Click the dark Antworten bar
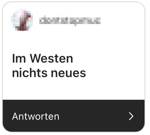The height and width of the screenshot is (135, 150). (x=73, y=116)
